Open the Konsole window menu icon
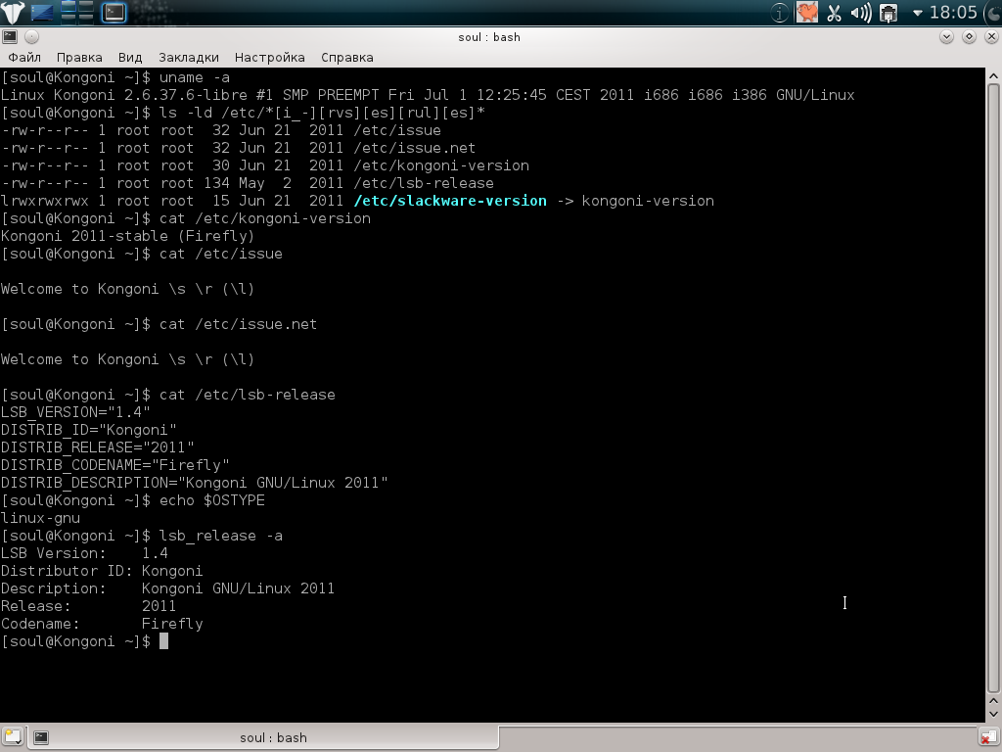1002x752 pixels. (10, 37)
